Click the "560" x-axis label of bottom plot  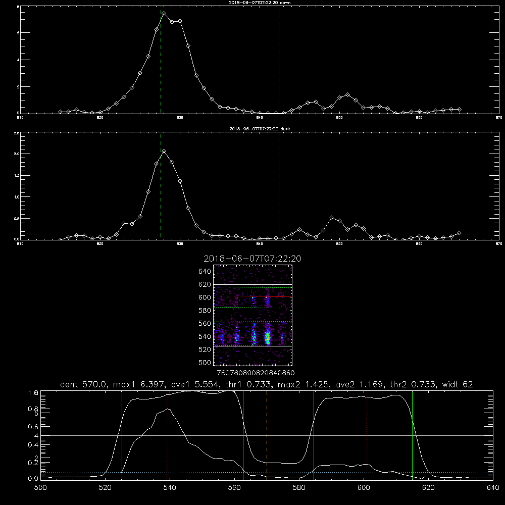point(234,488)
